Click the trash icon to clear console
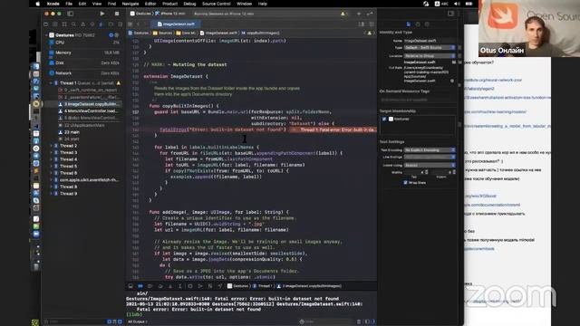Image resolution: width=580 pixels, height=326 pixels. 359,321
